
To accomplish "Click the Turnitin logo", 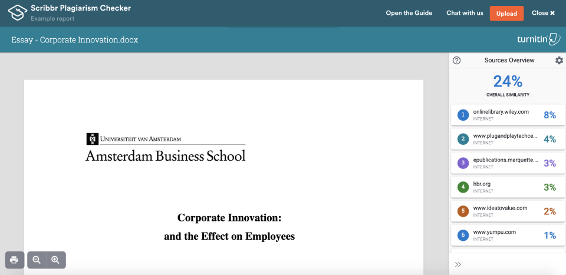I will click(x=538, y=39).
